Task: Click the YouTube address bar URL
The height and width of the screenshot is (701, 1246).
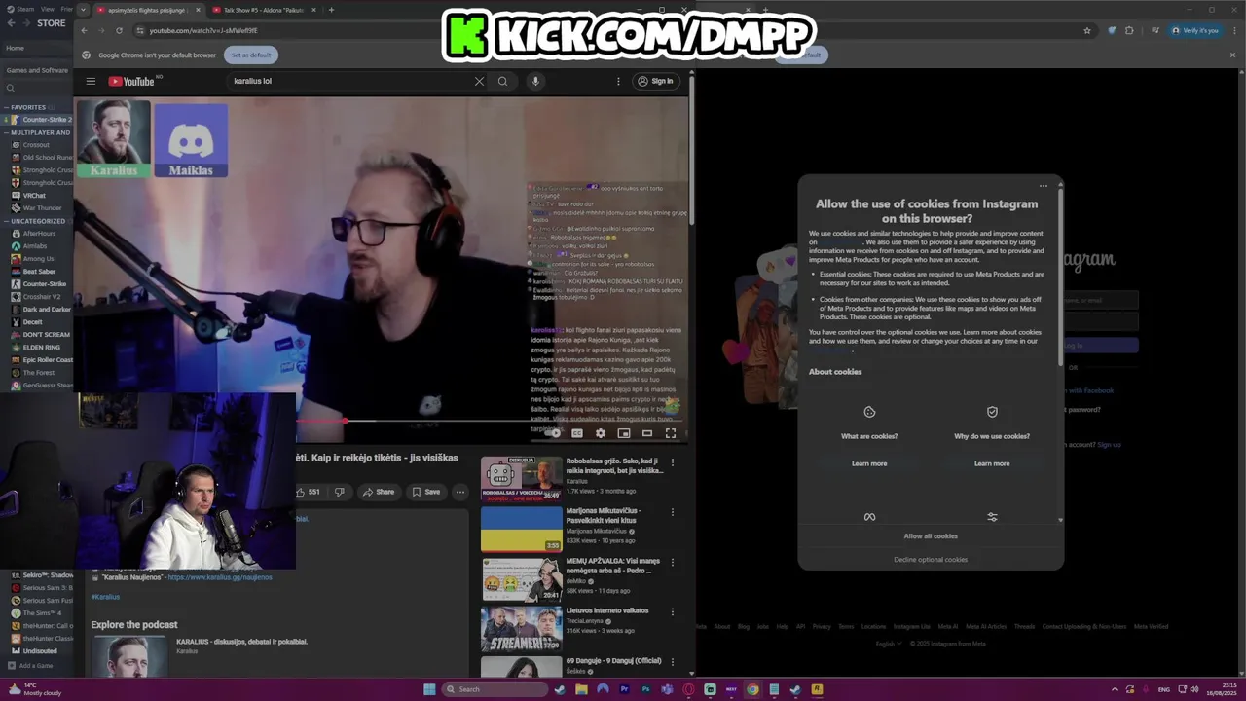Action: (203, 30)
